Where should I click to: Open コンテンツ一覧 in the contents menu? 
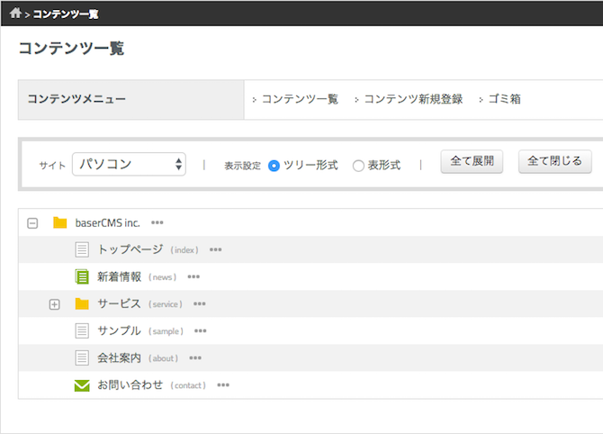pyautogui.click(x=300, y=99)
